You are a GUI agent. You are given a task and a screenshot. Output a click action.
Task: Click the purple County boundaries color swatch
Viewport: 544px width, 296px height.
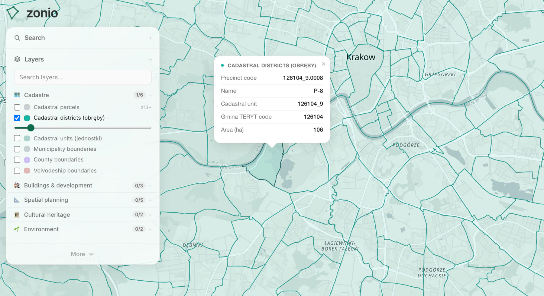point(27,160)
